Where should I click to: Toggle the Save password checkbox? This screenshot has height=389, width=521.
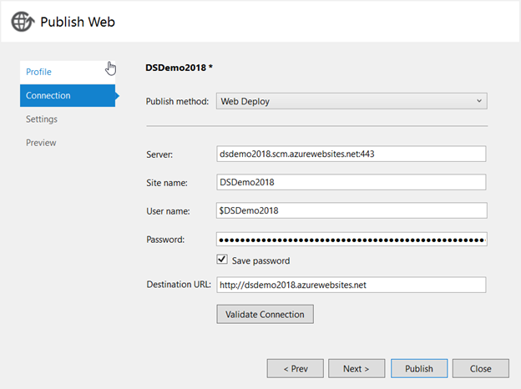pyautogui.click(x=222, y=260)
